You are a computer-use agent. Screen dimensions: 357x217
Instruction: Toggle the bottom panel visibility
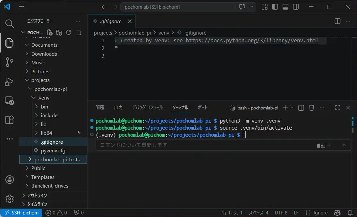click(285, 7)
